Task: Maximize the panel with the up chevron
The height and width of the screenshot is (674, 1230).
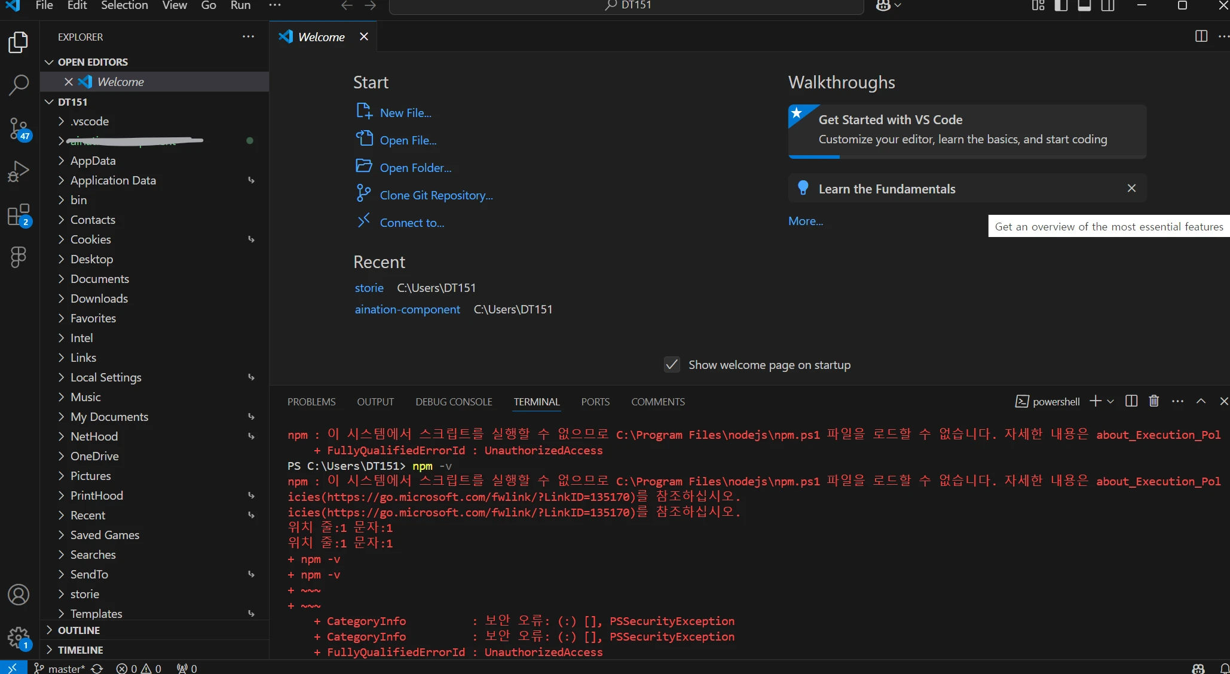Action: [x=1201, y=401]
